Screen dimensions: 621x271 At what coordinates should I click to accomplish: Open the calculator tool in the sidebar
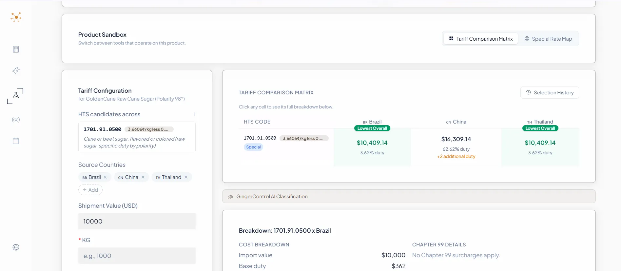(16, 49)
